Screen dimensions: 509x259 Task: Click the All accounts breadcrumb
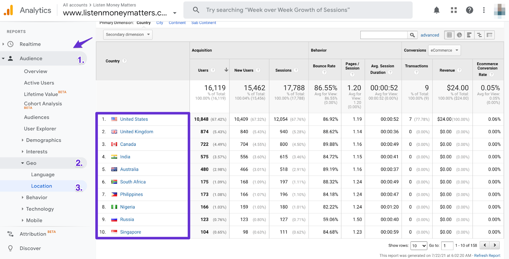click(x=75, y=5)
